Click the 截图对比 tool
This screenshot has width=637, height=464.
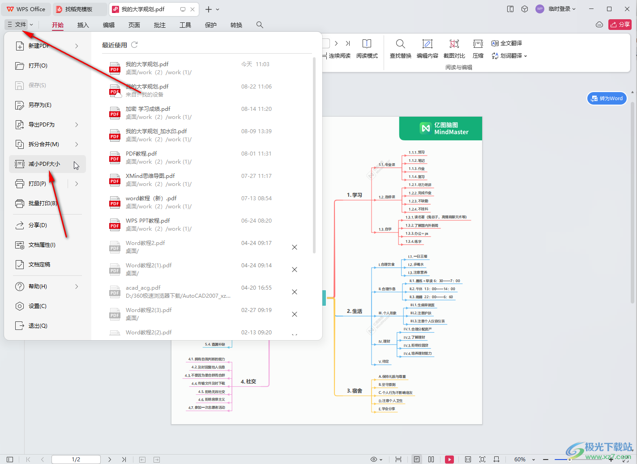pyautogui.click(x=454, y=49)
